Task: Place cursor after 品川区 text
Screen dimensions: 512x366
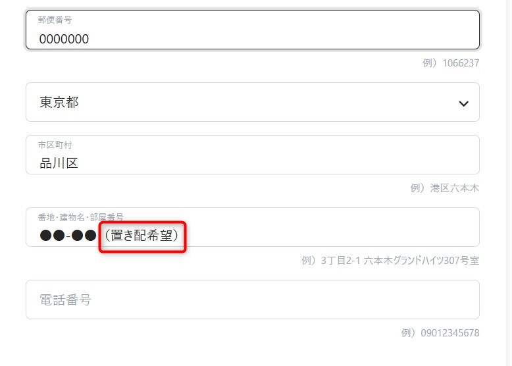Action: tap(78, 163)
